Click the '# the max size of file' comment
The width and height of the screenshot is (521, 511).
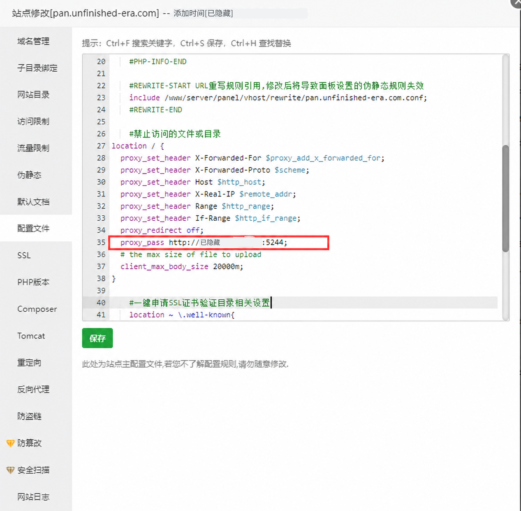click(x=191, y=254)
